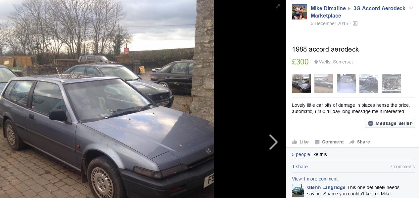Like this post with thumbs-up
Image resolution: width=419 pixels, height=198 pixels.
(301, 142)
